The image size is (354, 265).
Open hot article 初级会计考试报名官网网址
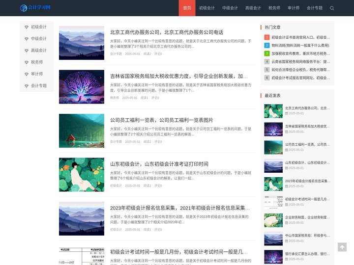(301, 78)
